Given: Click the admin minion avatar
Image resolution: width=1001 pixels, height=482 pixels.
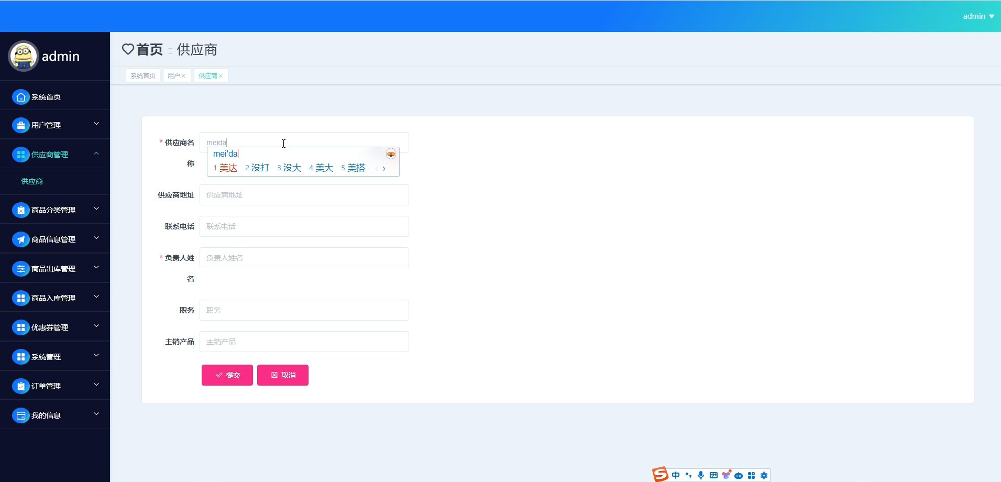Looking at the screenshot, I should 24,56.
